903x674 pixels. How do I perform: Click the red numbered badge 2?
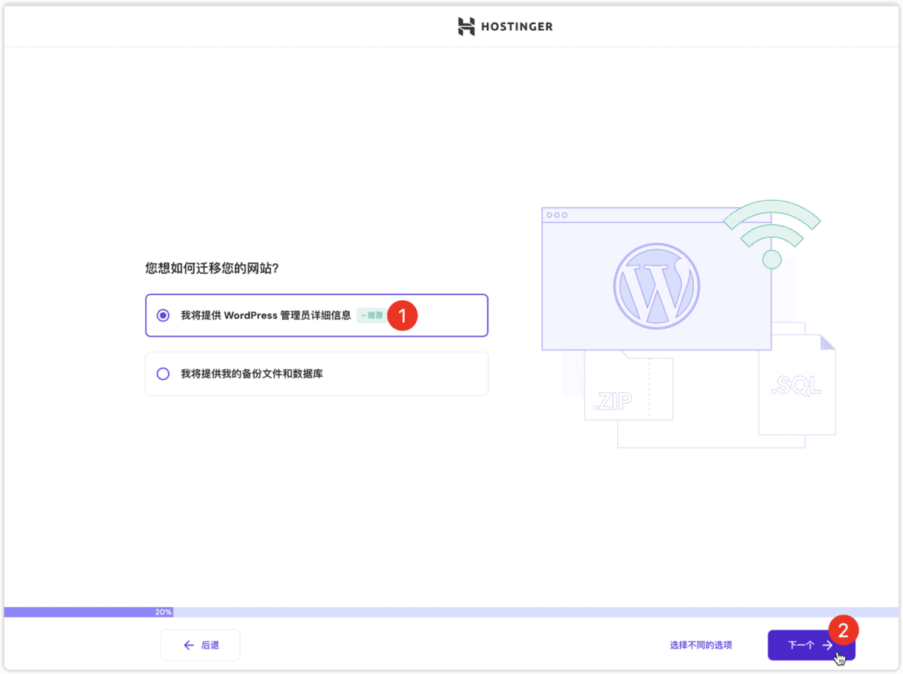pyautogui.click(x=844, y=630)
